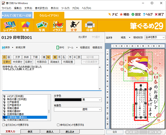Click 領域削除 button

tap(138, 37)
